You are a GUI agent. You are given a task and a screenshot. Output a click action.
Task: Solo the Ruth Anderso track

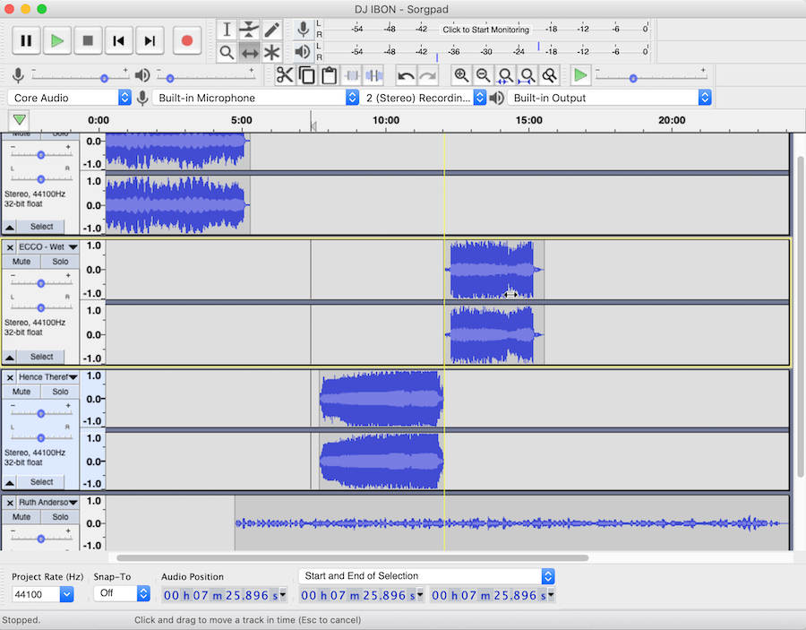[x=60, y=517]
